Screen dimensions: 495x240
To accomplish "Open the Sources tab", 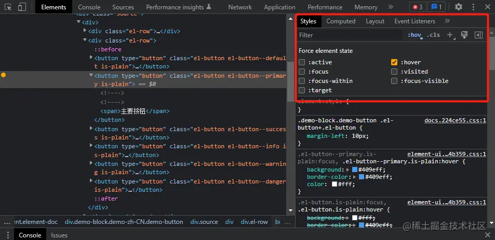I will tap(123, 7).
